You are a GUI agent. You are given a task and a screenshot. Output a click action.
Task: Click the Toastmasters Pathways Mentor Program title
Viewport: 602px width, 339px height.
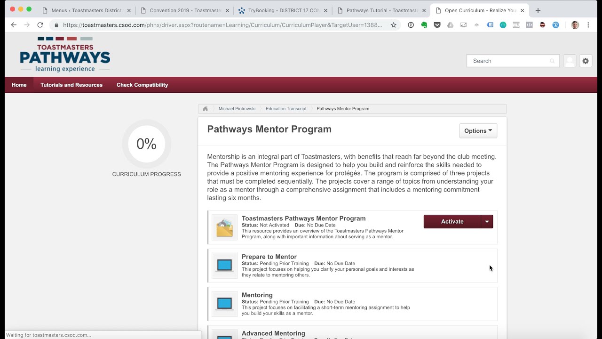coord(303,218)
